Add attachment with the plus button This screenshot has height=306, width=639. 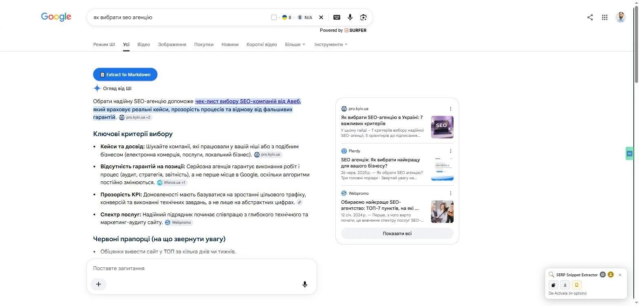[x=98, y=284]
